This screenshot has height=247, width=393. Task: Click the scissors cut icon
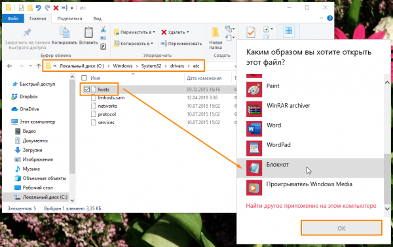point(103,29)
